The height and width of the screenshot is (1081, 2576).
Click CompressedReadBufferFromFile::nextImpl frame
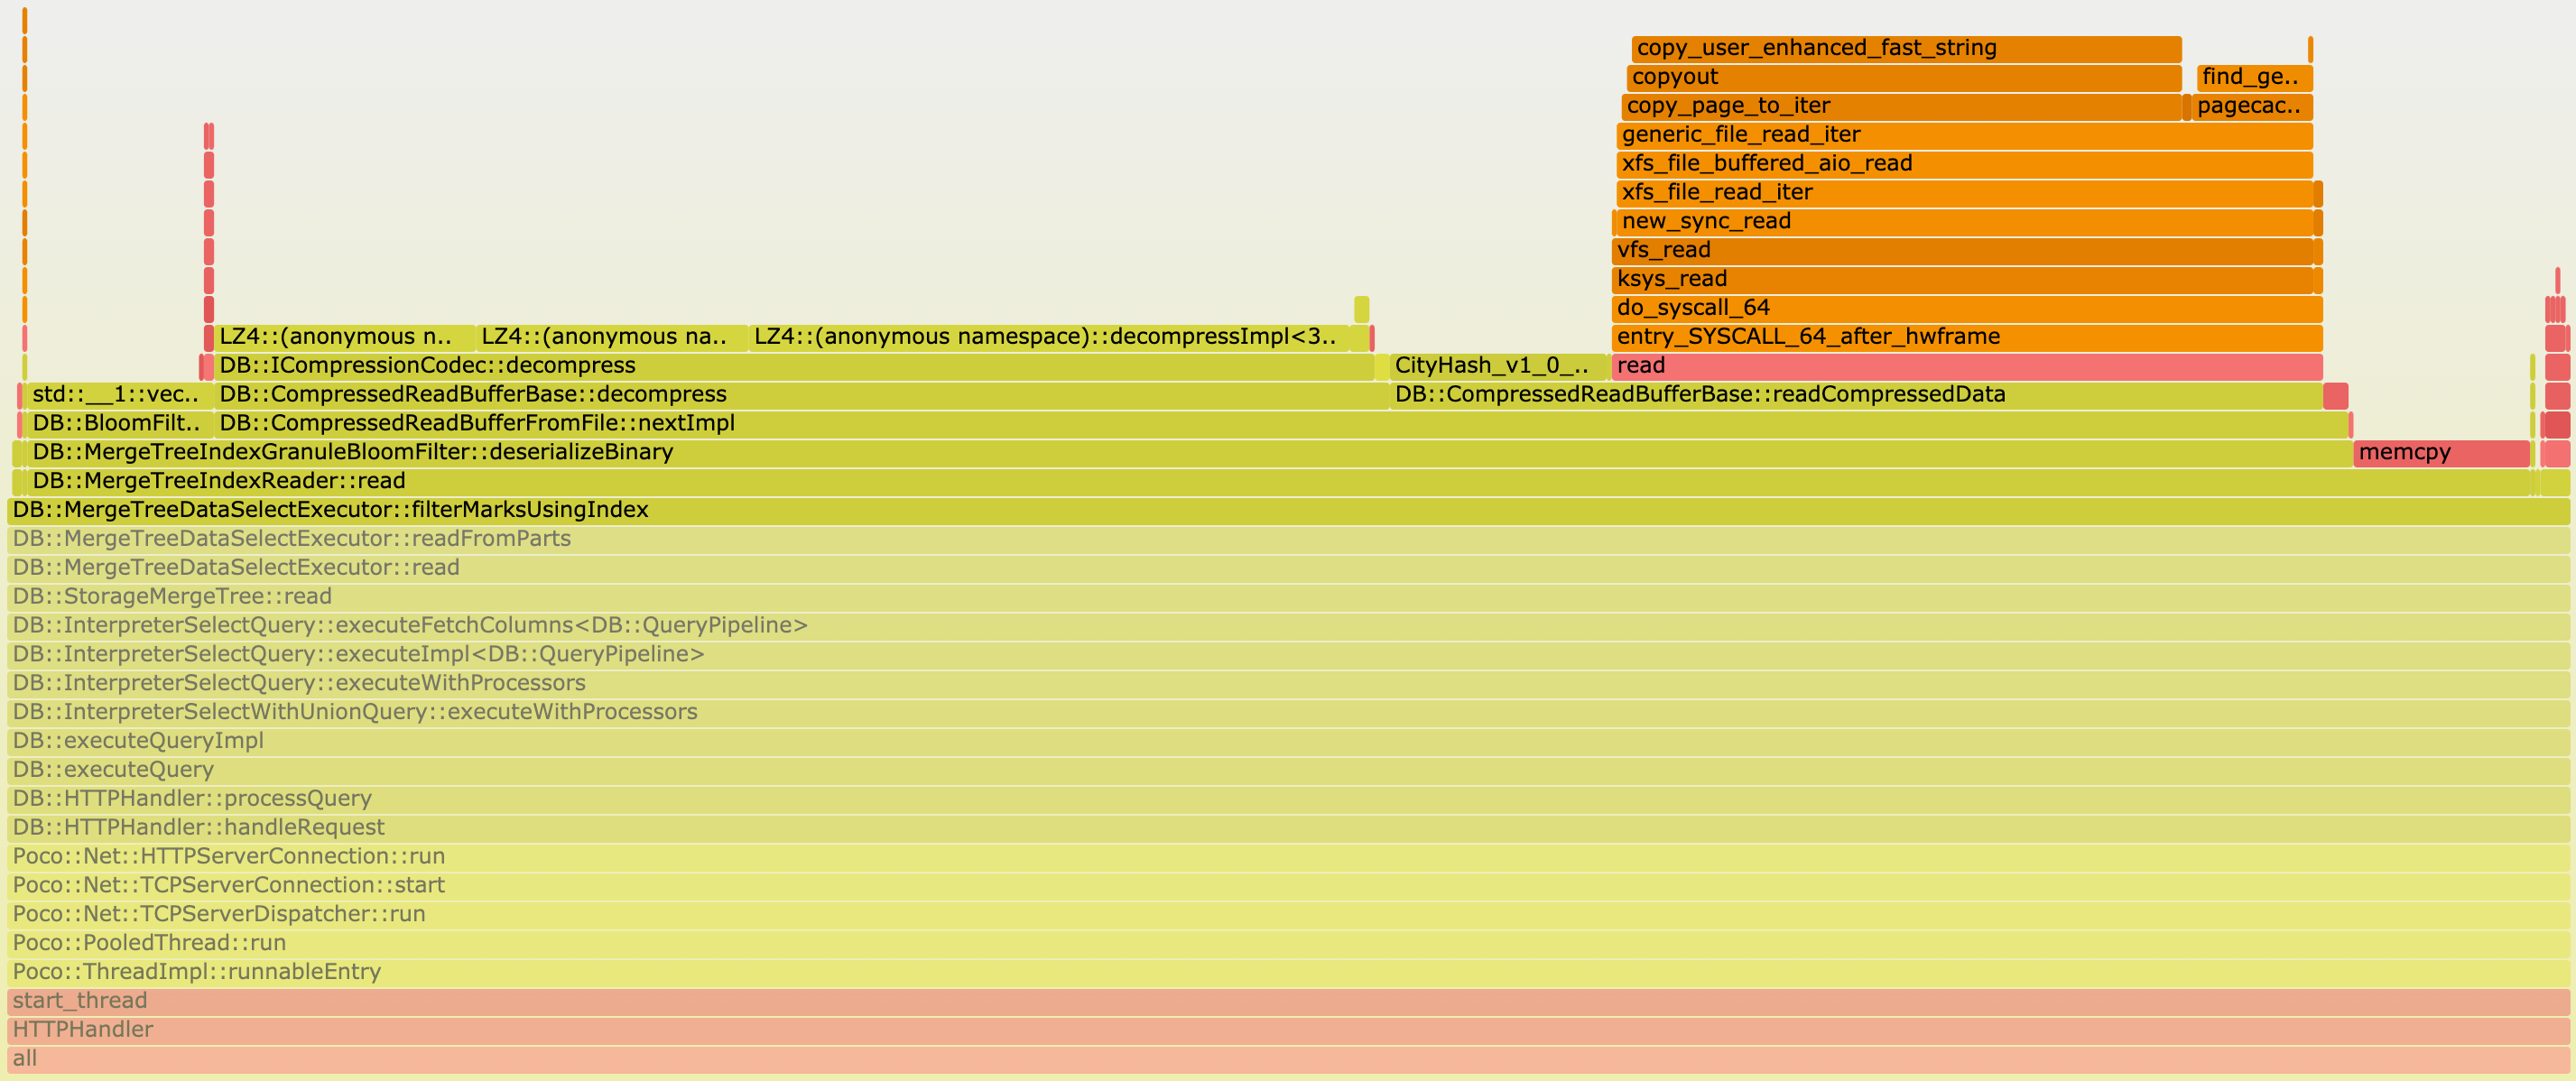[x=1281, y=425]
